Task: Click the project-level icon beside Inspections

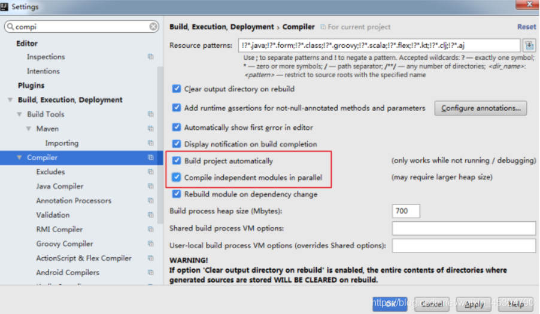Action: point(151,56)
